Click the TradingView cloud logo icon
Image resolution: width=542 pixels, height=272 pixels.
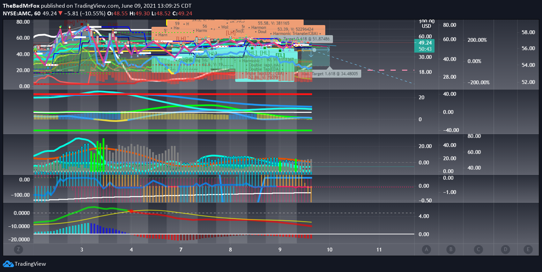tap(8, 264)
